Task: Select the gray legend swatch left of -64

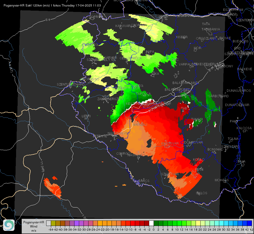Action: tap(49, 223)
